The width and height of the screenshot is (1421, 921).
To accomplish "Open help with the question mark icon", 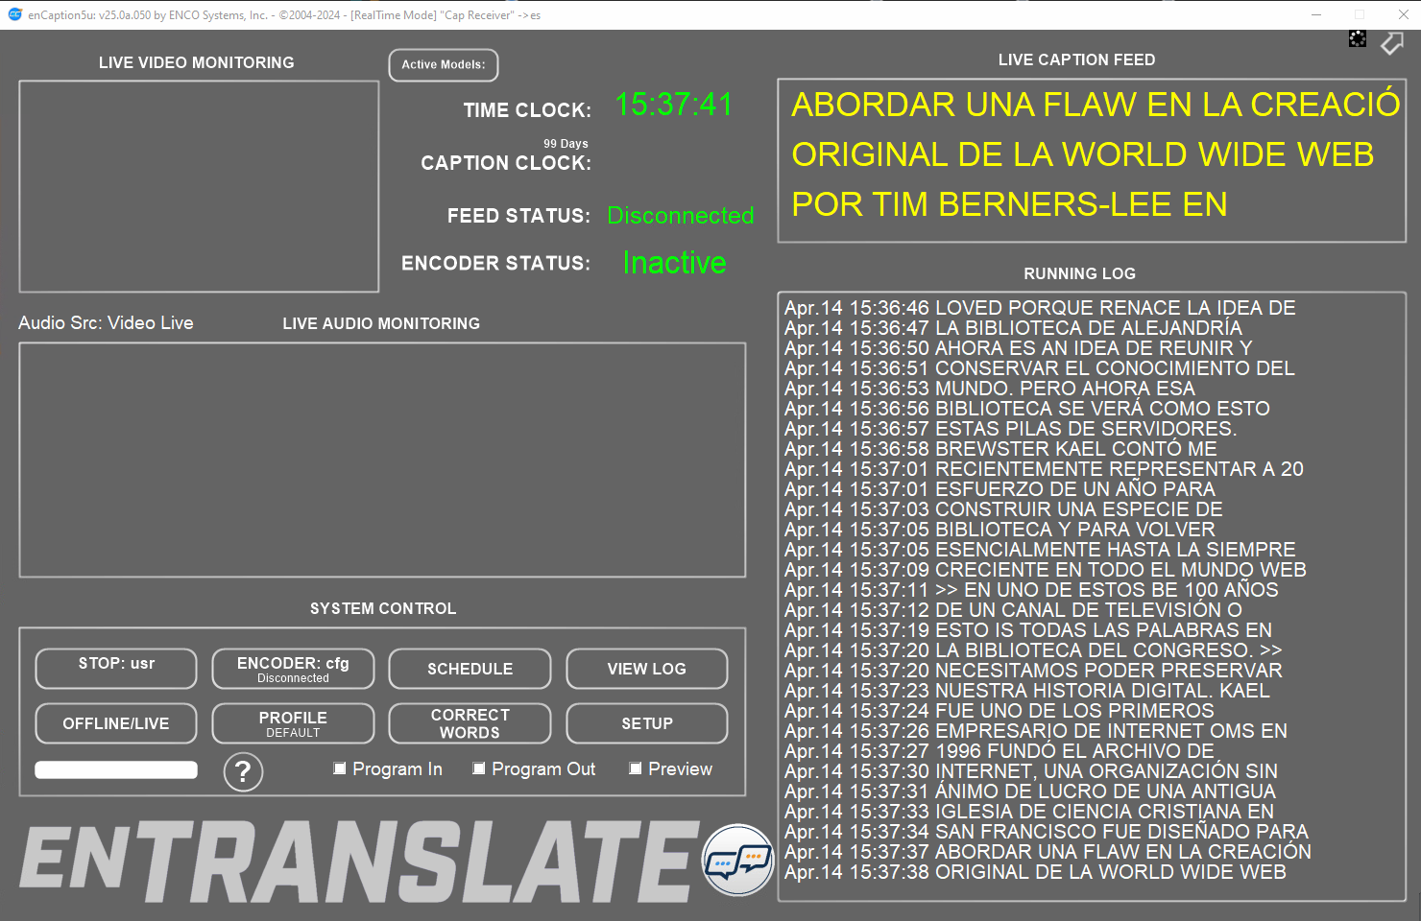I will tap(243, 771).
